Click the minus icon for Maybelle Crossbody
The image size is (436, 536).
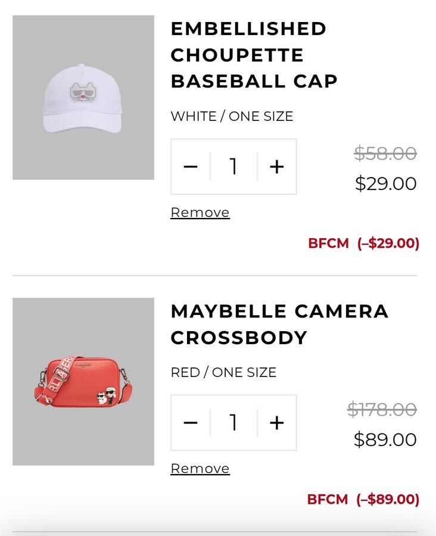tap(191, 423)
